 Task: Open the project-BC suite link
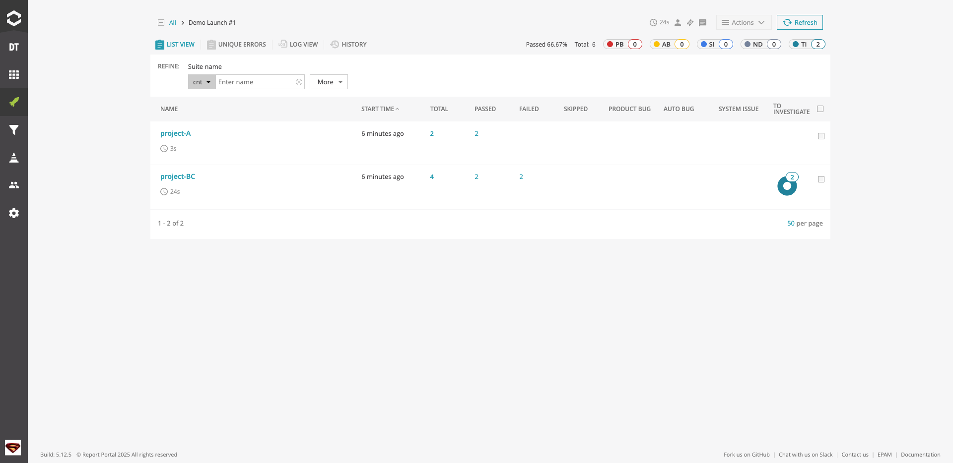pos(177,176)
